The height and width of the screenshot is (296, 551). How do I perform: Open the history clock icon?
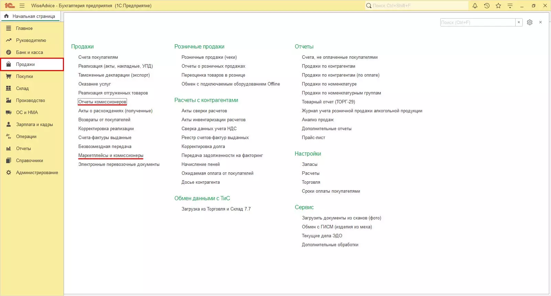tap(487, 5)
